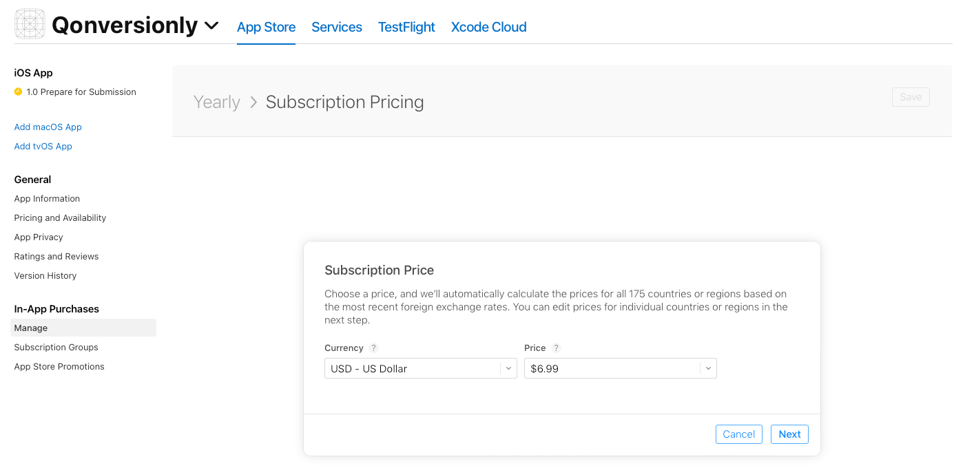Open Pricing and Availability in sidebar

coord(60,218)
